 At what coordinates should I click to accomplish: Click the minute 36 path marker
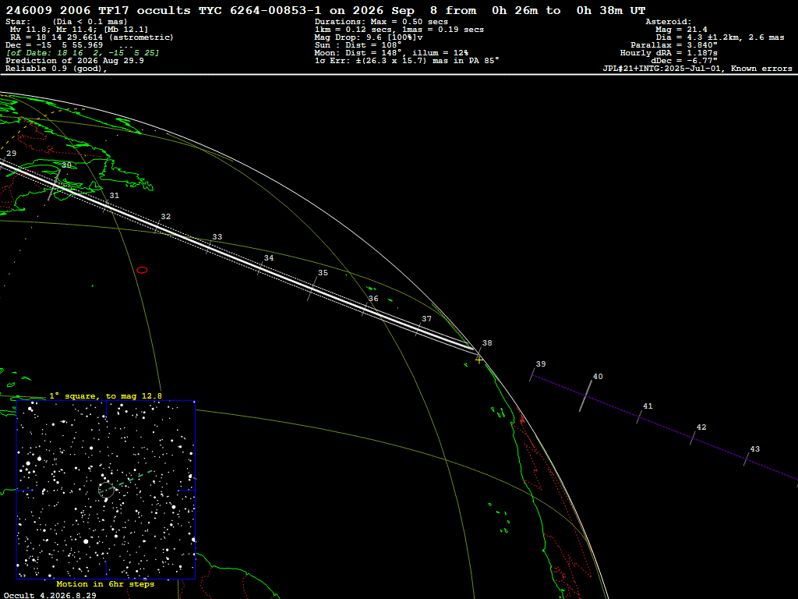pos(365,308)
